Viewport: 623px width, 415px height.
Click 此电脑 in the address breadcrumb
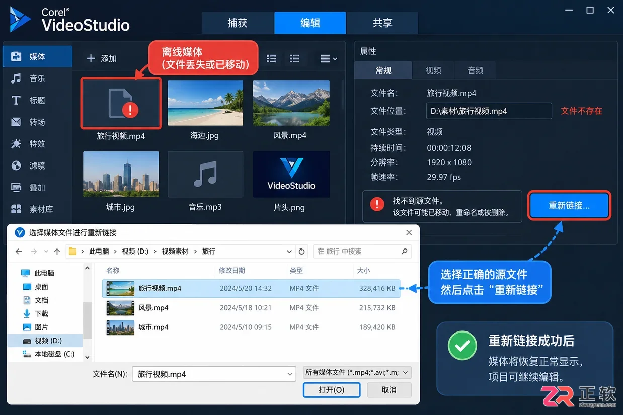coord(99,251)
